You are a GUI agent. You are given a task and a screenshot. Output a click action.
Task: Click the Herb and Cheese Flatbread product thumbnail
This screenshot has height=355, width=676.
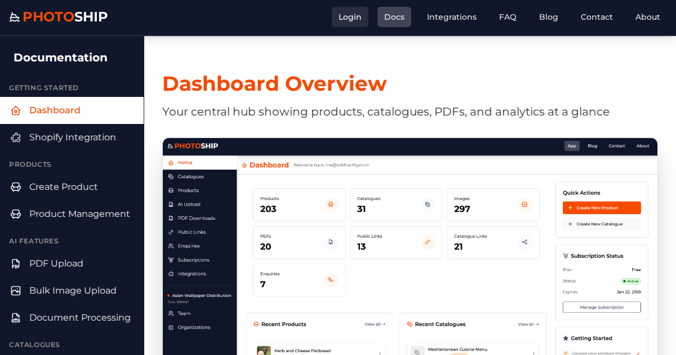tap(263, 350)
